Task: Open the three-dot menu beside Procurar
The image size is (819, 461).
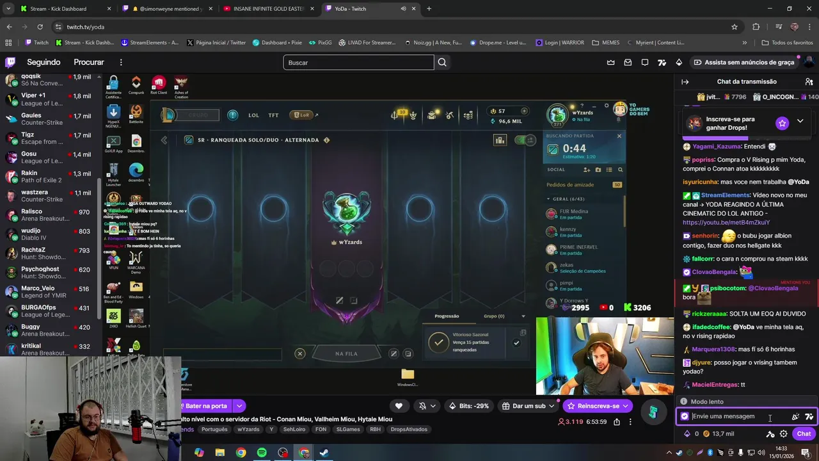Action: pyautogui.click(x=121, y=62)
